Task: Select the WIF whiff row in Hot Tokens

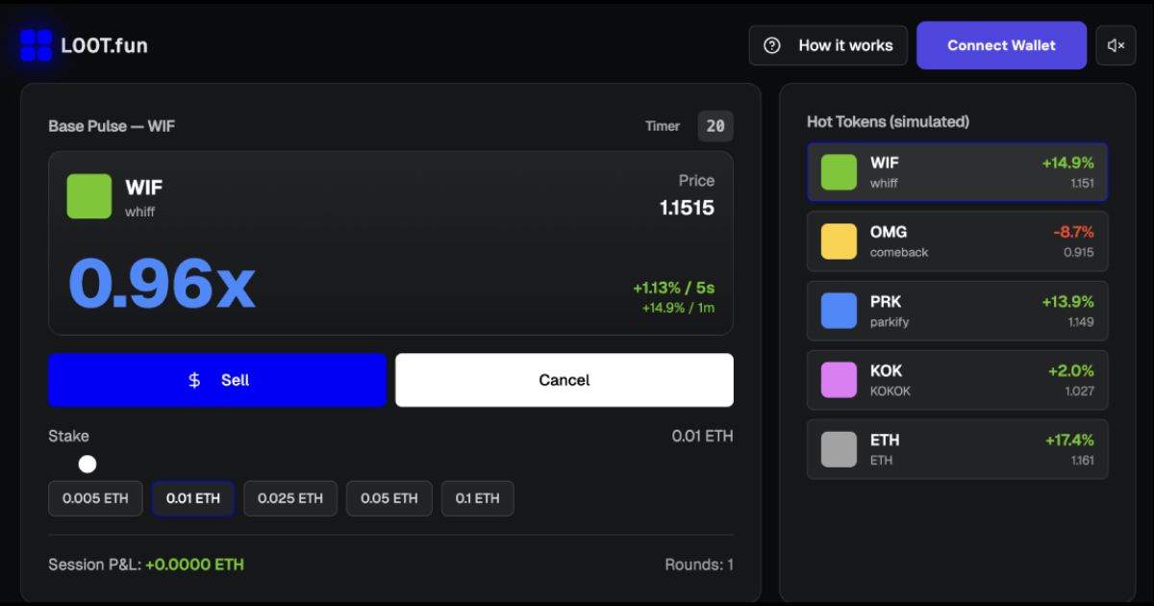Action: tap(958, 172)
